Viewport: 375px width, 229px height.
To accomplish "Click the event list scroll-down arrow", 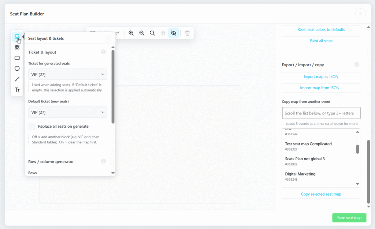I will tap(357, 184).
